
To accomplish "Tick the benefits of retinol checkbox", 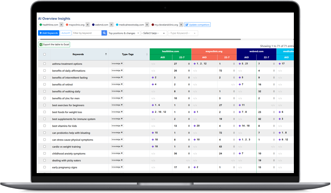I will pos(44,84).
